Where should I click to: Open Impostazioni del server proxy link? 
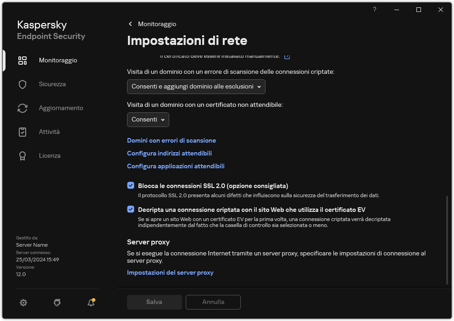[x=170, y=272]
